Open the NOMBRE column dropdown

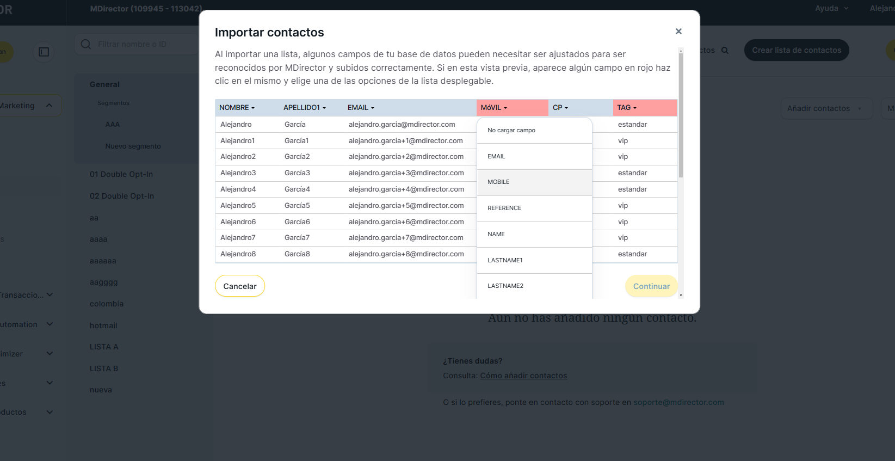[237, 108]
